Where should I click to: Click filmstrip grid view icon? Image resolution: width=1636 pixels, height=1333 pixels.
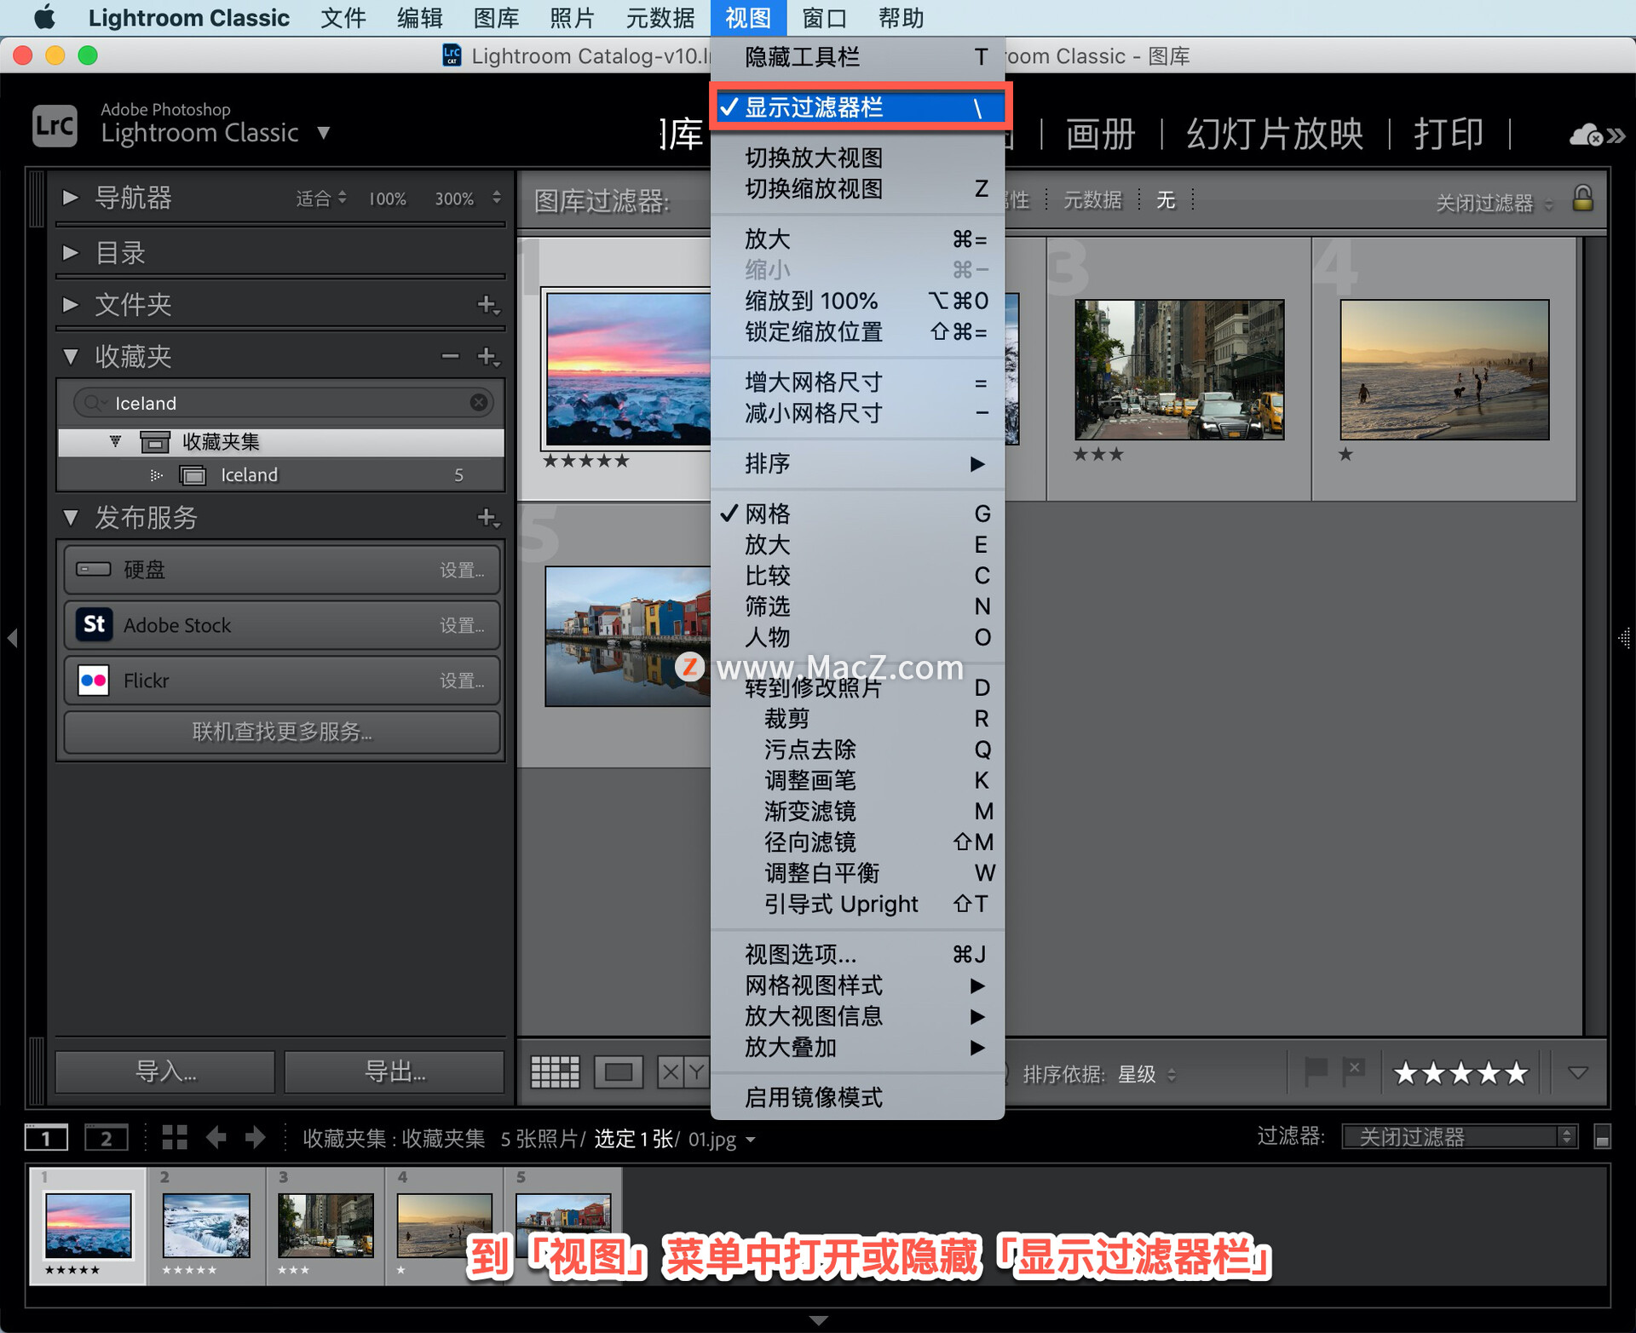tap(175, 1138)
